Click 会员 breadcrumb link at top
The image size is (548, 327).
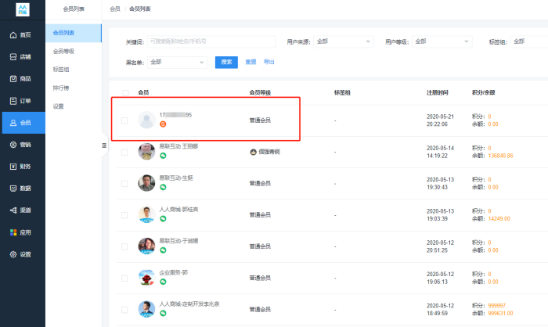click(x=115, y=9)
